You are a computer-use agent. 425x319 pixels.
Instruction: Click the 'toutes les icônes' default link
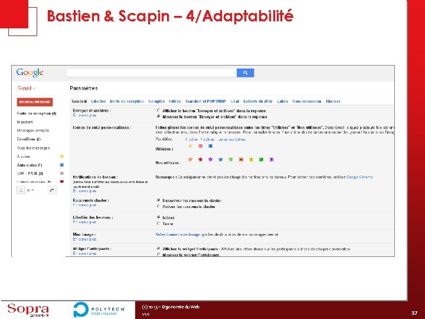232,139
